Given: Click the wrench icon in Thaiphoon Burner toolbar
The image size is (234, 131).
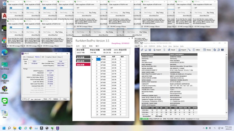Looking at the screenshot, I should pos(189,50).
